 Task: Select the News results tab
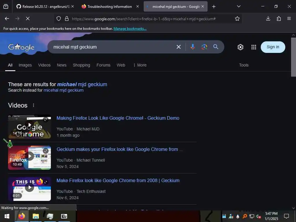pyautogui.click(x=62, y=65)
